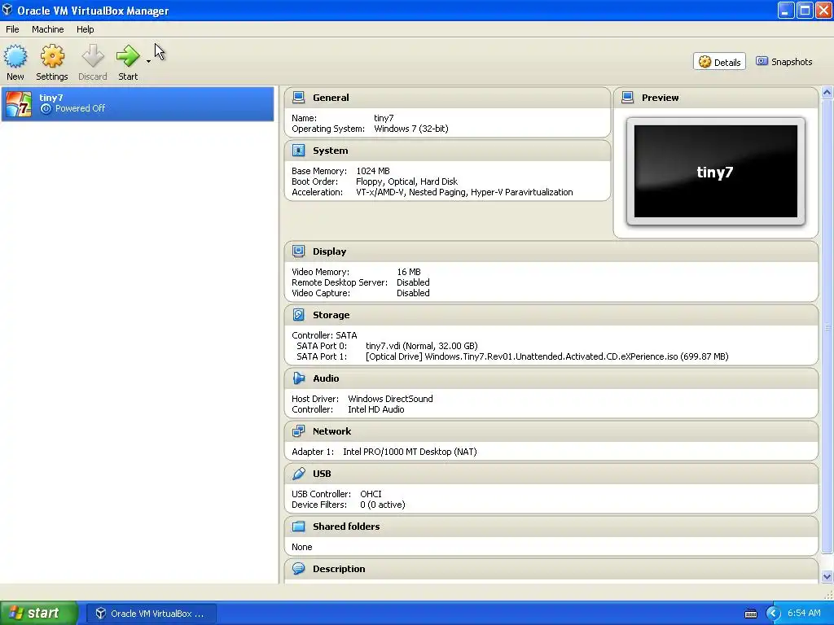
Task: Open the General section heading
Action: coord(331,98)
